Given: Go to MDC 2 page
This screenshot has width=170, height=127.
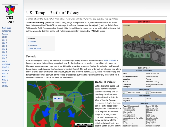Looking at the screenshot, I should pyautogui.click(x=5, y=77).
